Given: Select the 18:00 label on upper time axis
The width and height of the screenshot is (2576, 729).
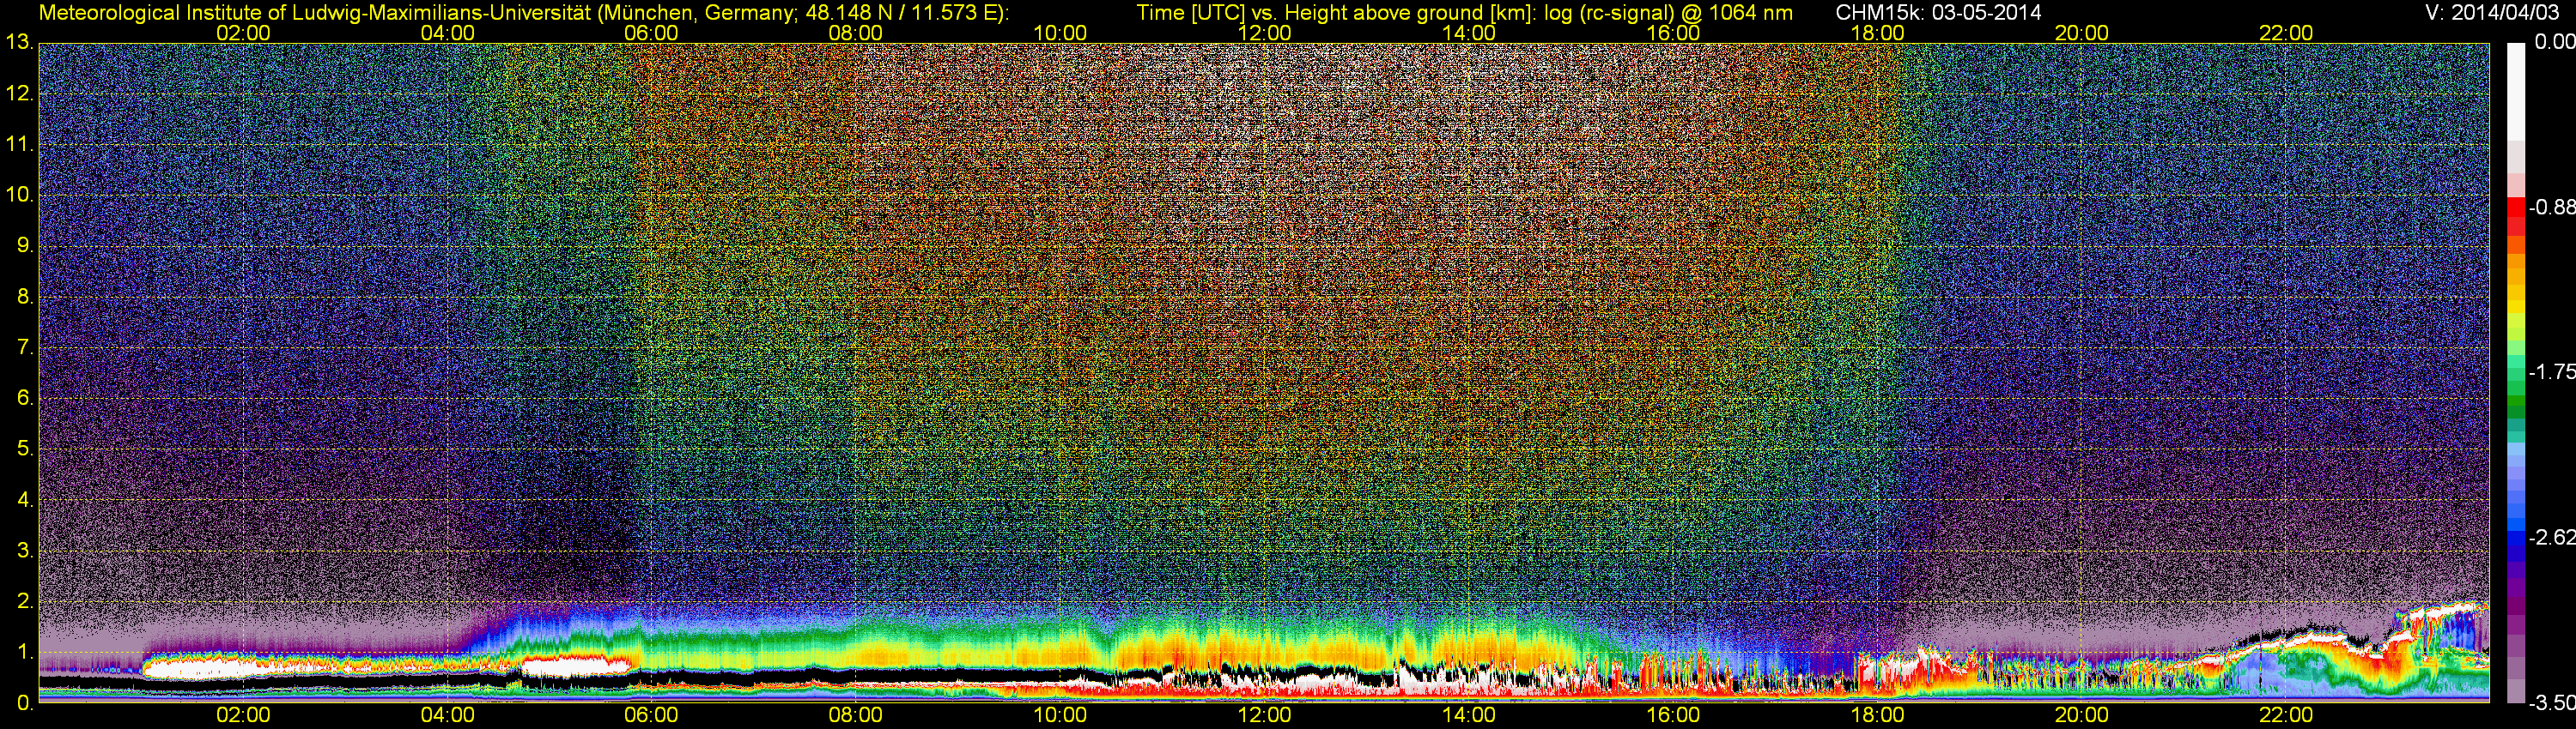Looking at the screenshot, I should [x=1877, y=33].
